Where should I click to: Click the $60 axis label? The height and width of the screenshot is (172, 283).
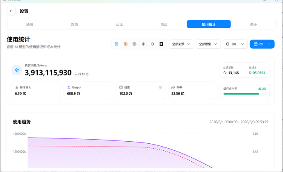pyautogui.click(x=256, y=134)
